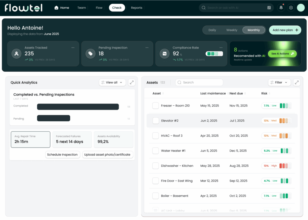Click the Schedule Inspection button
The height and width of the screenshot is (220, 308).
click(63, 155)
